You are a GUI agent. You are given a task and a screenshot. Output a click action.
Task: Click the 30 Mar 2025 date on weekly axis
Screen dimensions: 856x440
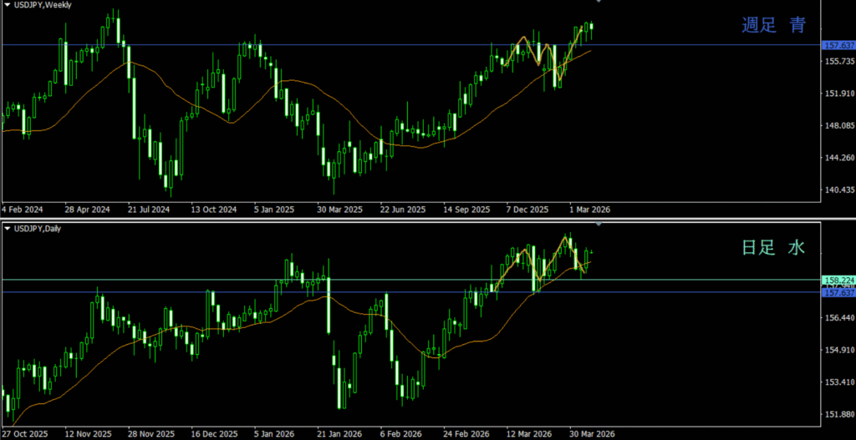click(339, 210)
